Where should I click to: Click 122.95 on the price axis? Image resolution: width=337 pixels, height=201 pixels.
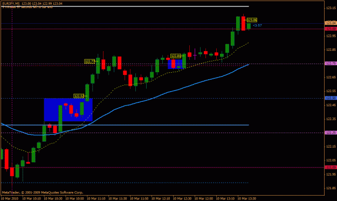(x=331, y=36)
